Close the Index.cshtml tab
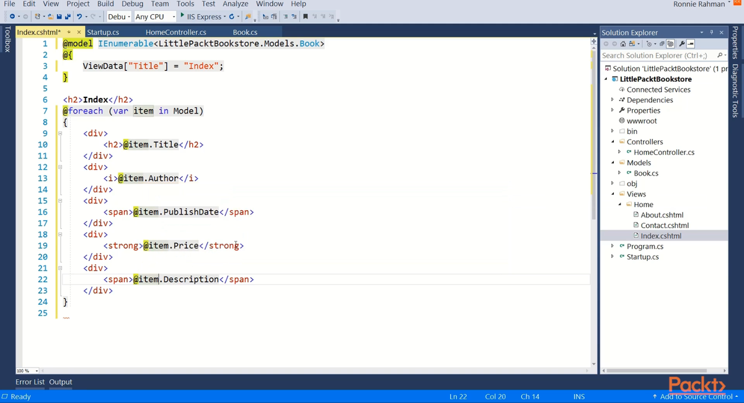Image resolution: width=744 pixels, height=403 pixels. click(79, 32)
